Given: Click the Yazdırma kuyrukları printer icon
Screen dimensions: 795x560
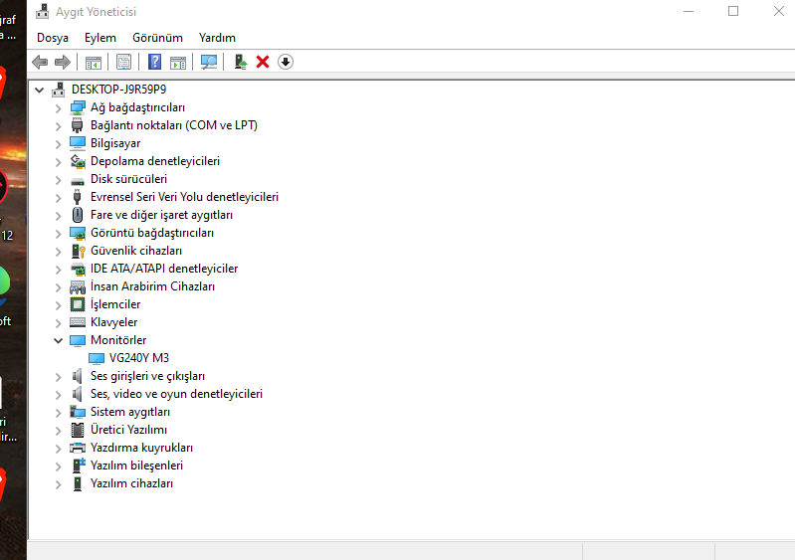Looking at the screenshot, I should tap(78, 448).
